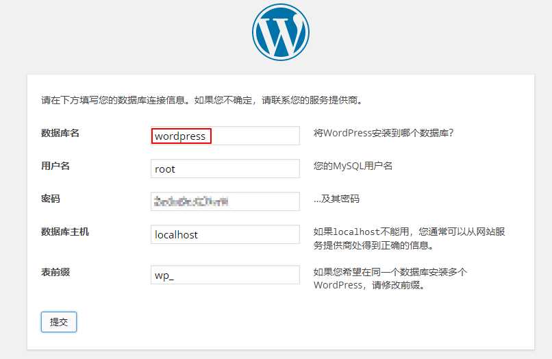Screen dimensions: 552x359
Task: Click the WordPress logo at top
Action: [281, 32]
